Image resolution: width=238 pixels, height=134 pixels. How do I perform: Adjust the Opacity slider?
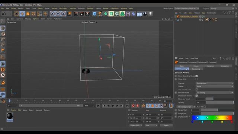[220, 103]
